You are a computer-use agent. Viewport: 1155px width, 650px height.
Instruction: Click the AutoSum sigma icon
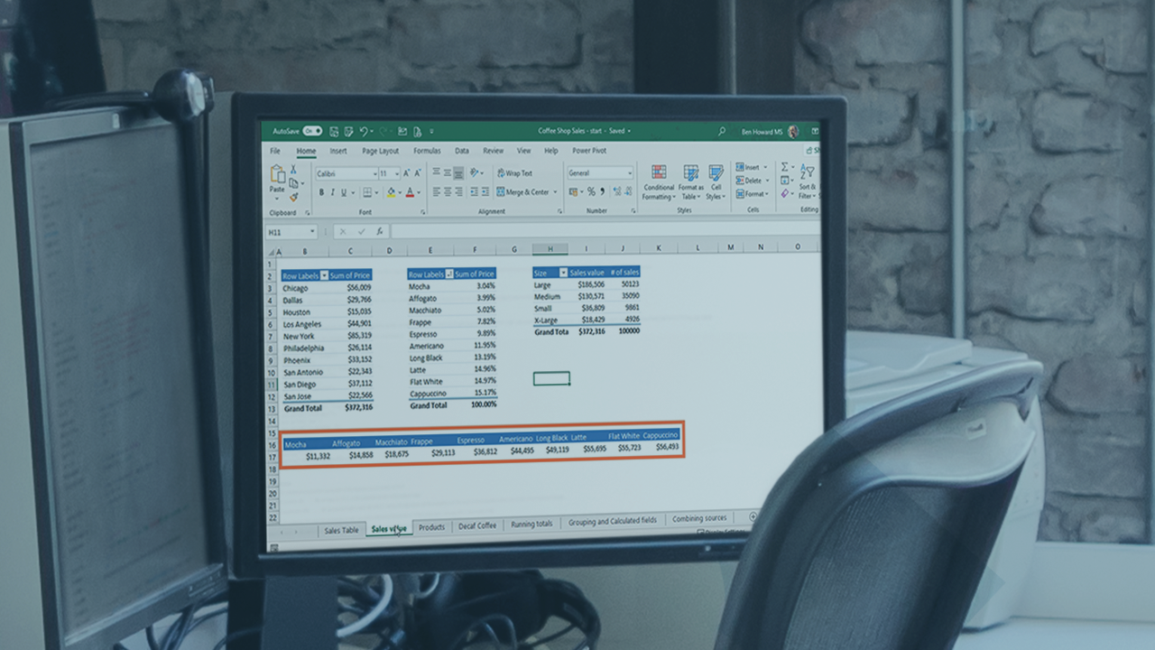click(x=785, y=167)
